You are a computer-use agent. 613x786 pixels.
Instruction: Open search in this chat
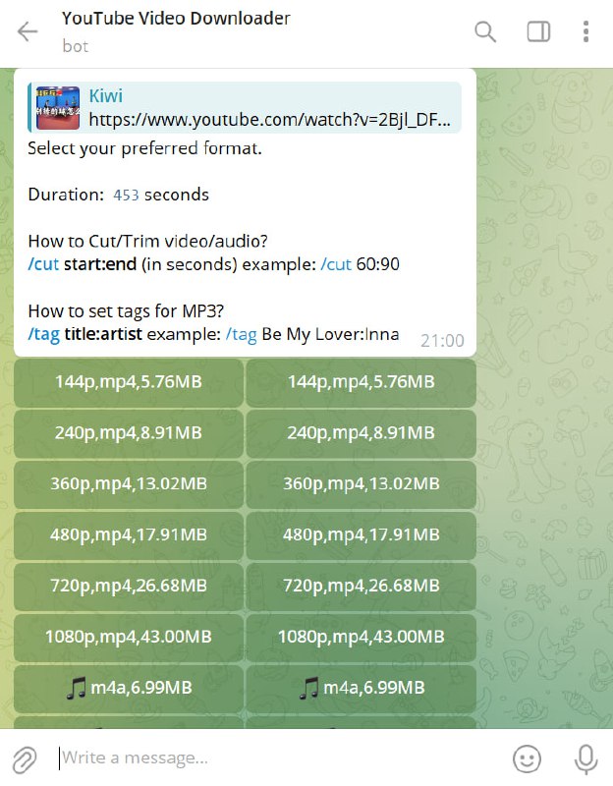click(x=485, y=31)
